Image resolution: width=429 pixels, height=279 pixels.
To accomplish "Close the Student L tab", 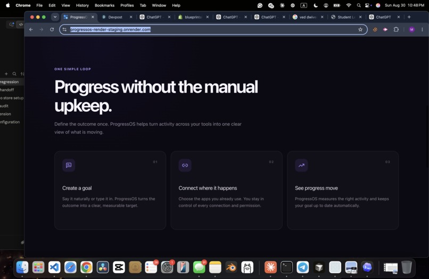I will pyautogui.click(x=360, y=17).
